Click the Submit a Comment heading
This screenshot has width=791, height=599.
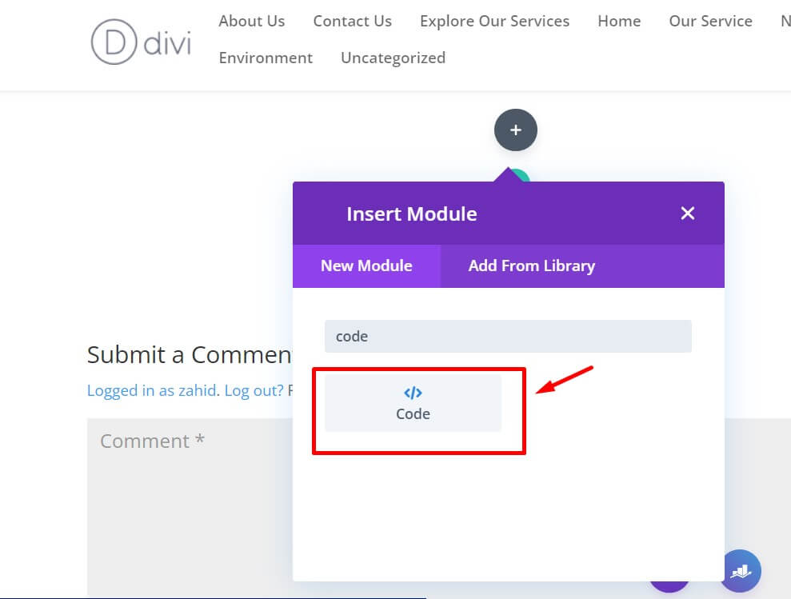pyautogui.click(x=190, y=355)
